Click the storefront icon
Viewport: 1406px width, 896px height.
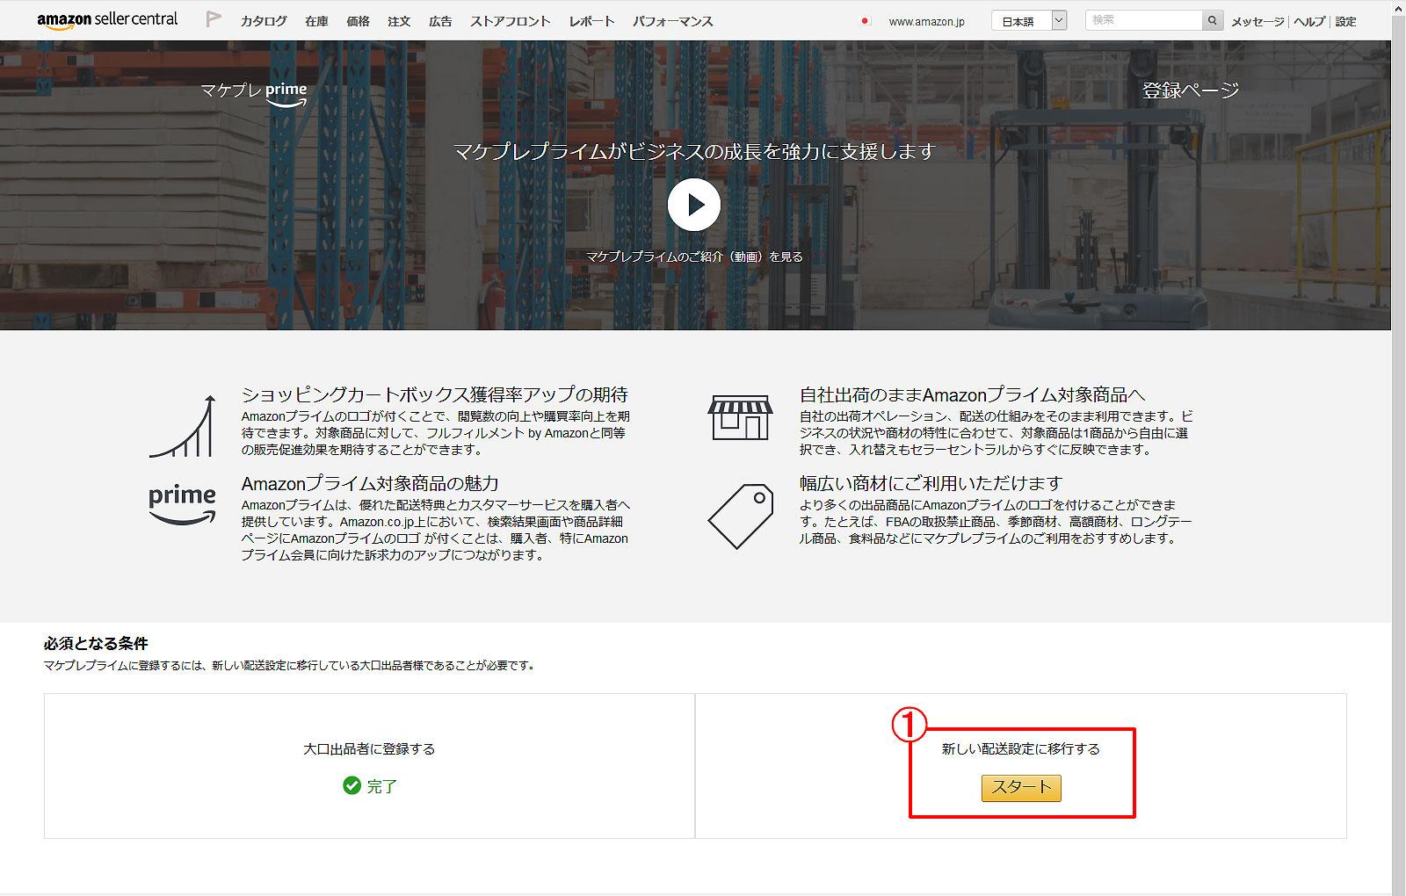coord(740,417)
